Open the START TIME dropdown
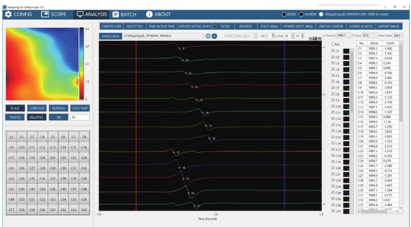This screenshot has width=411, height=227. [256, 36]
